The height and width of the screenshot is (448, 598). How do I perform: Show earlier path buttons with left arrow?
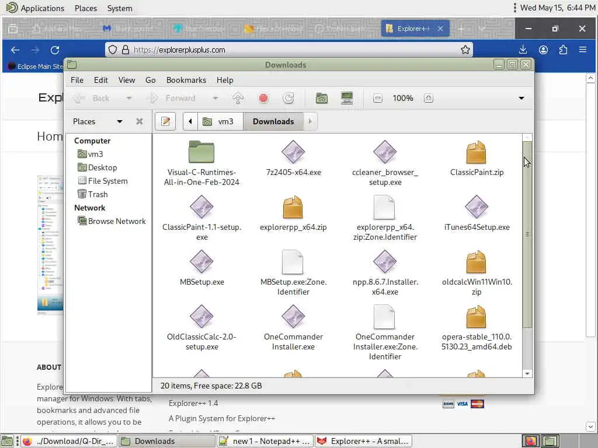tap(190, 121)
